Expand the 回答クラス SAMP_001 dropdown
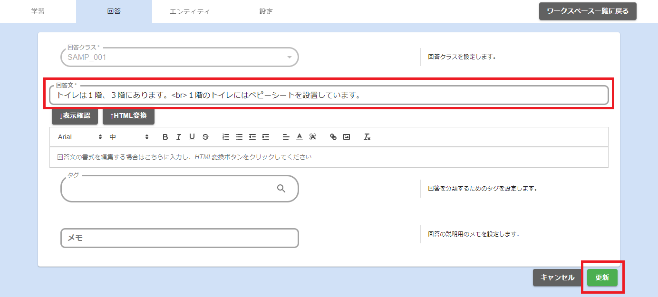 [289, 57]
